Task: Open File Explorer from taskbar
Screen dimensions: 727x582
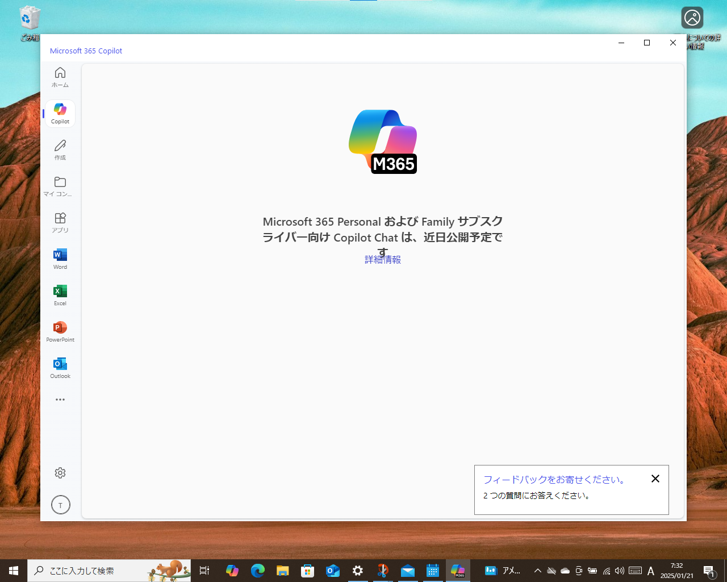Action: (x=283, y=571)
